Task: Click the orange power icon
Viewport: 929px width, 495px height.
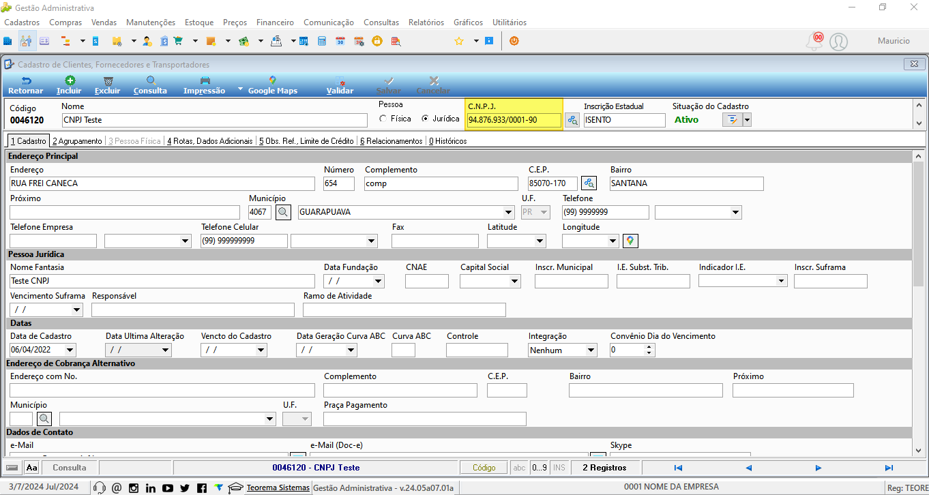Action: pyautogui.click(x=514, y=41)
